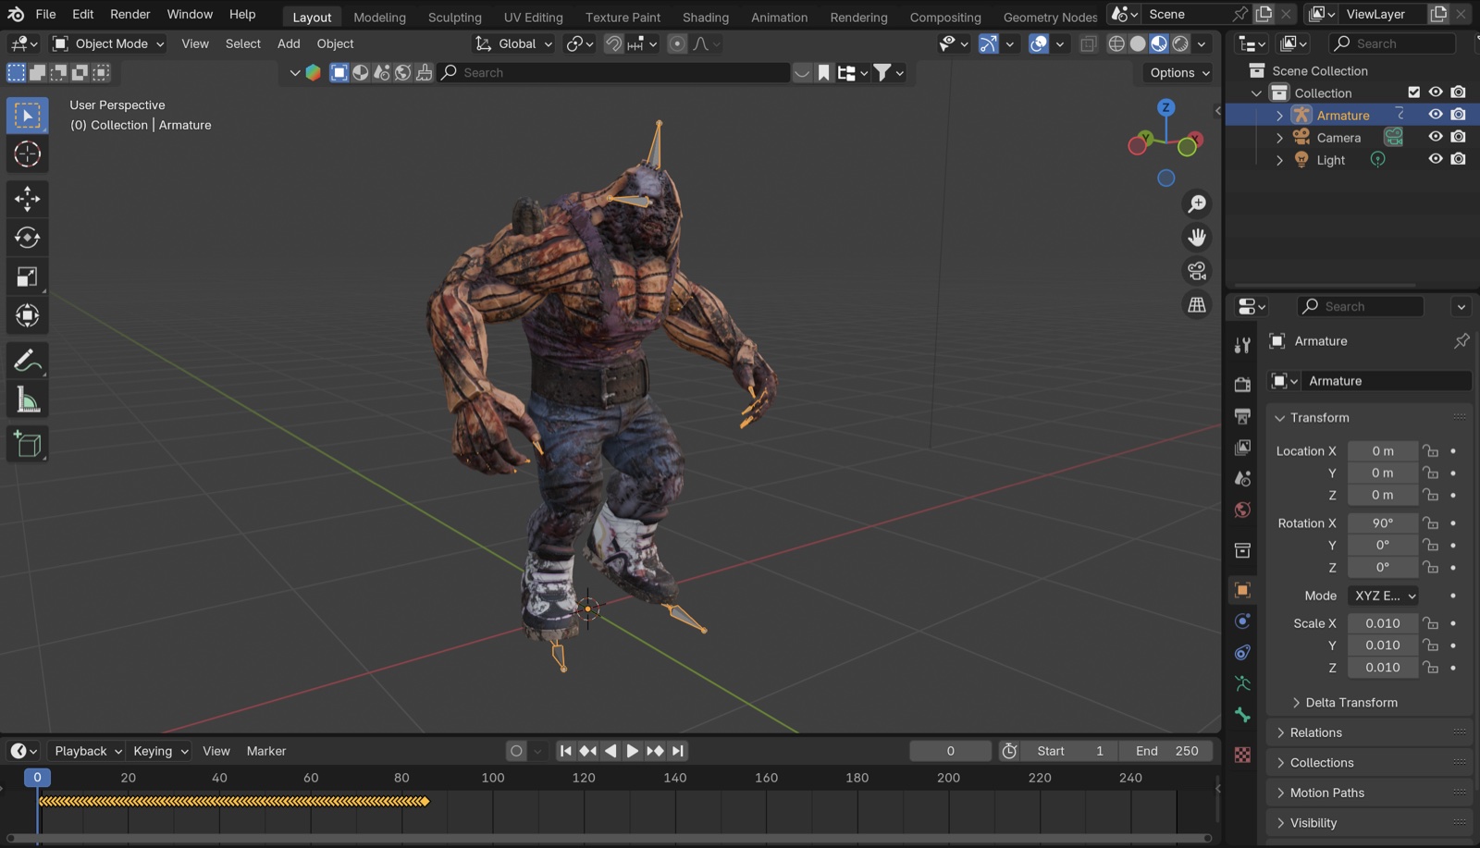This screenshot has width=1480, height=848.
Task: Open the Bone properties tab
Action: pyautogui.click(x=1242, y=715)
